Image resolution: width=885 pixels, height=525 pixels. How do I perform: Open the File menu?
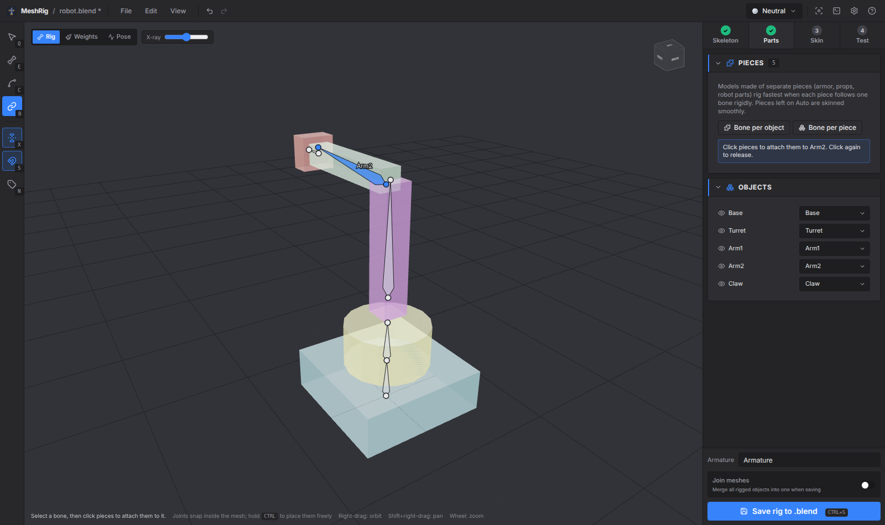pyautogui.click(x=126, y=11)
